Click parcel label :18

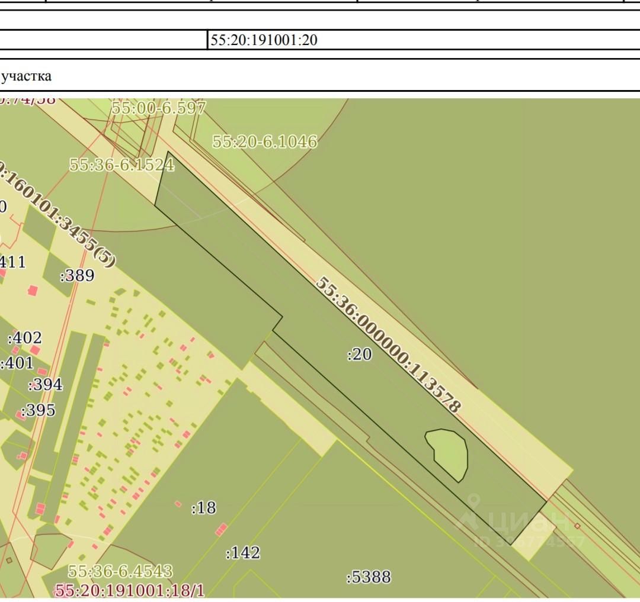point(204,508)
